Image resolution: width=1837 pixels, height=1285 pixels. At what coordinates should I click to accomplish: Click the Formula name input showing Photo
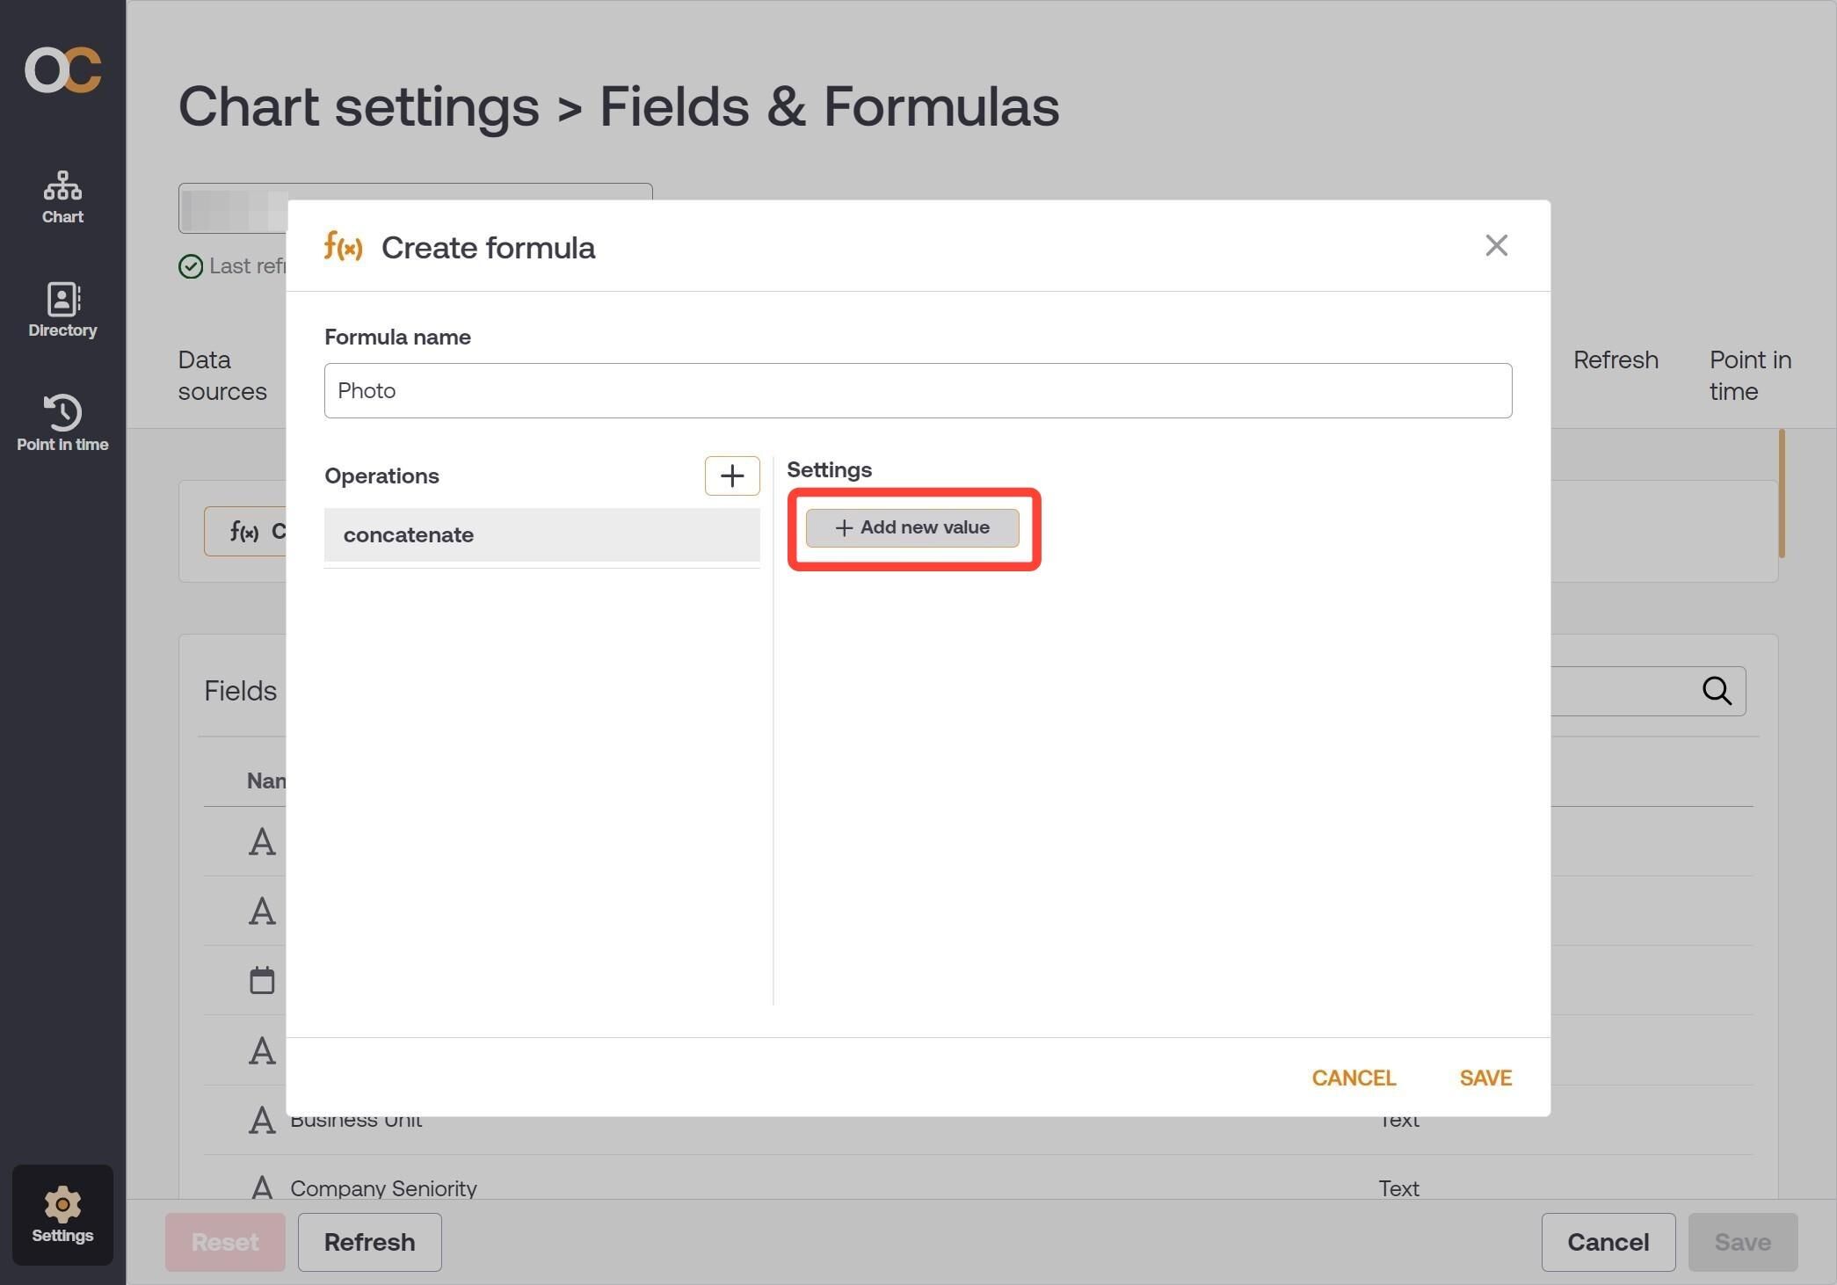917,390
